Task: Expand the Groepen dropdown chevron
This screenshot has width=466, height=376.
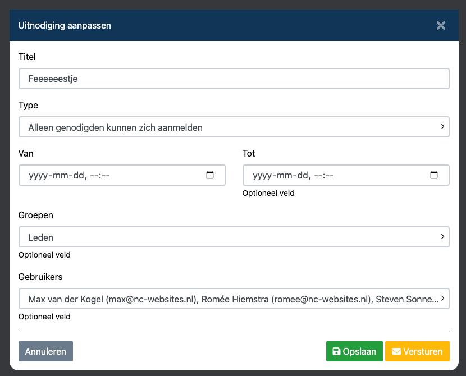Action: pyautogui.click(x=442, y=236)
